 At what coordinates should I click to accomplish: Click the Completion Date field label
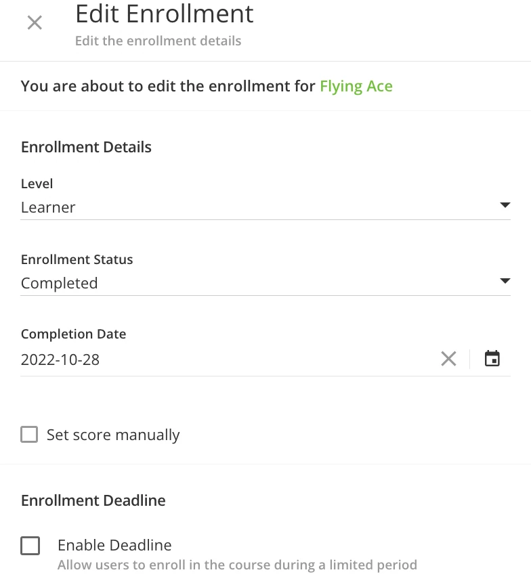click(73, 334)
